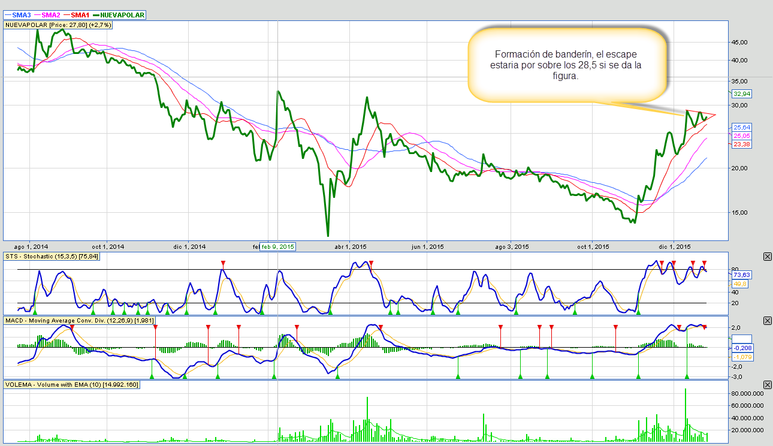Click the feb 9, 2015 date marker

[x=277, y=246]
